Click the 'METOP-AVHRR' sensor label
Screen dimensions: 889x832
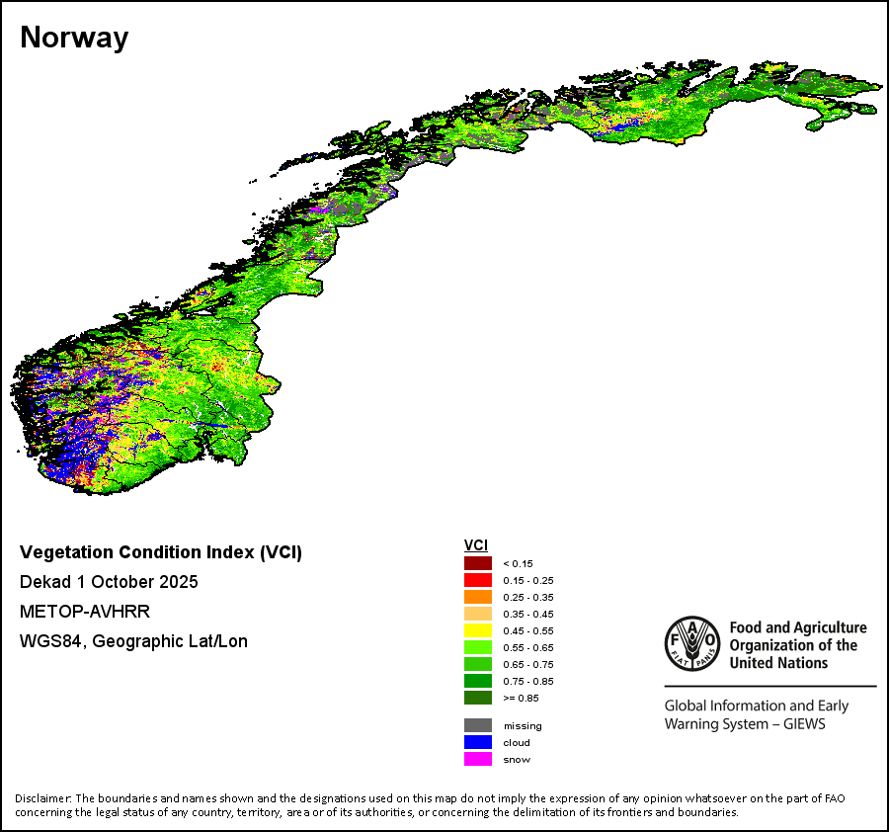tap(85, 612)
